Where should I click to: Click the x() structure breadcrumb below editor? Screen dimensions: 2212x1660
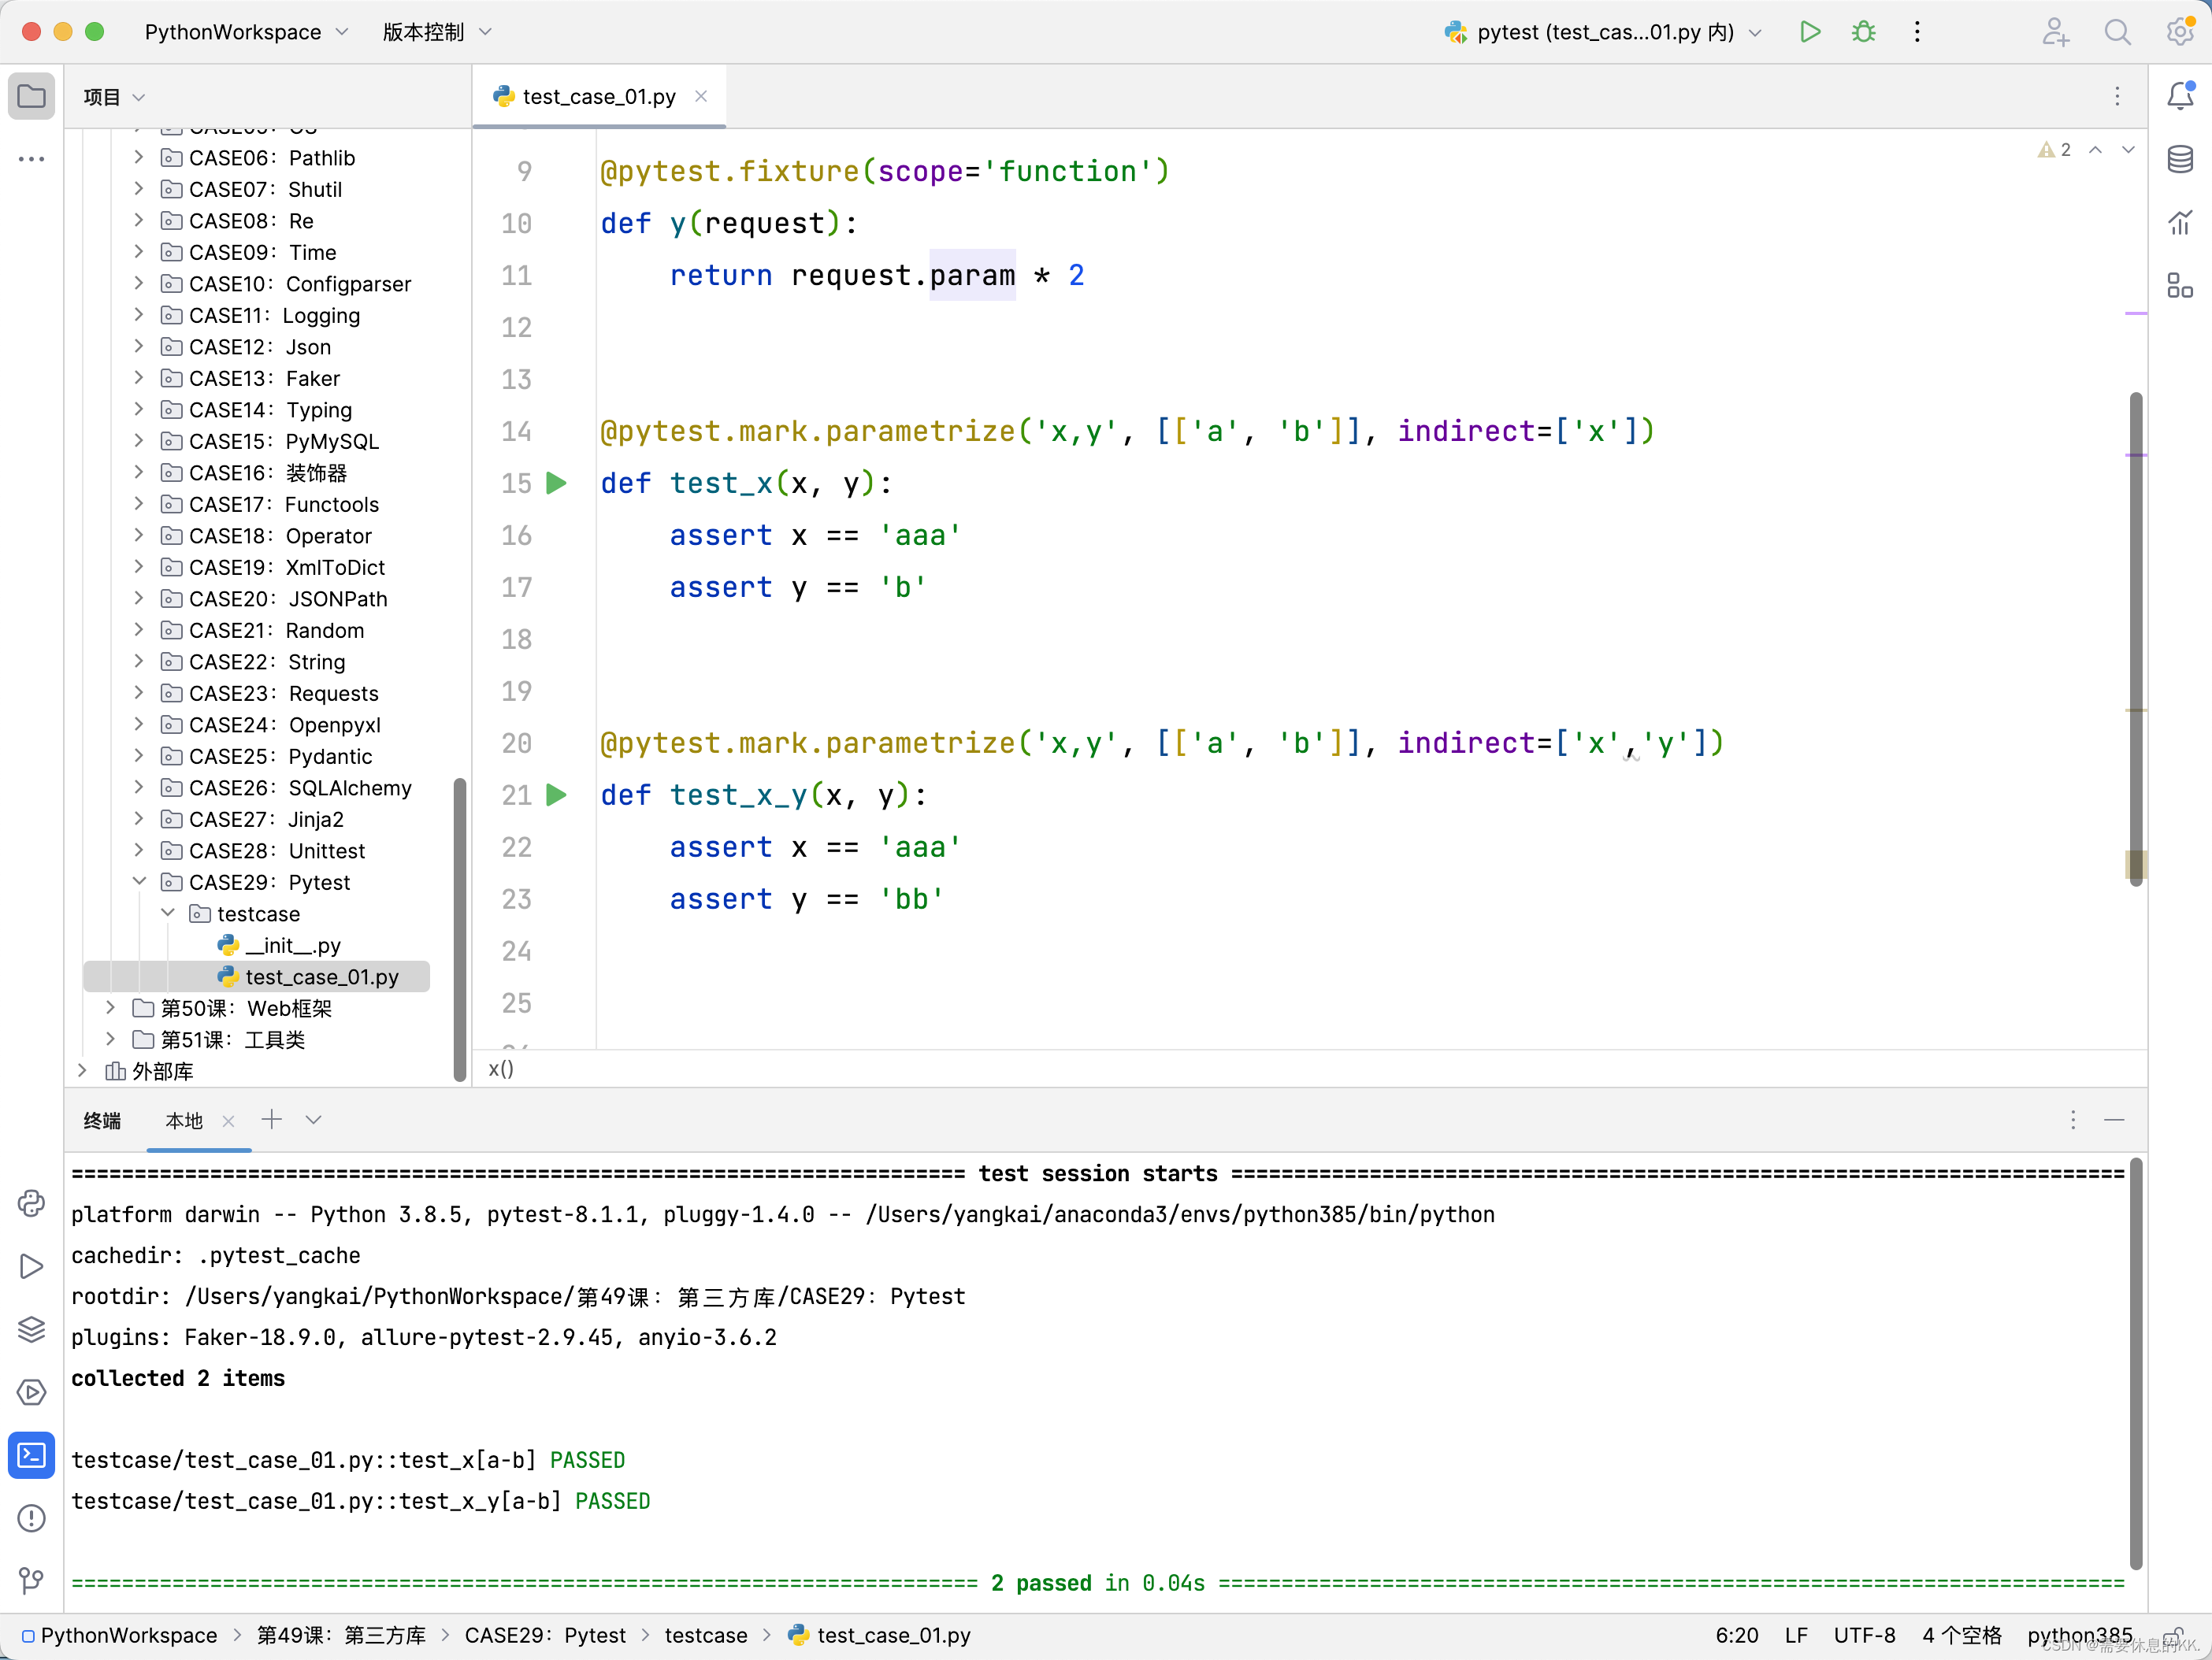click(501, 1069)
